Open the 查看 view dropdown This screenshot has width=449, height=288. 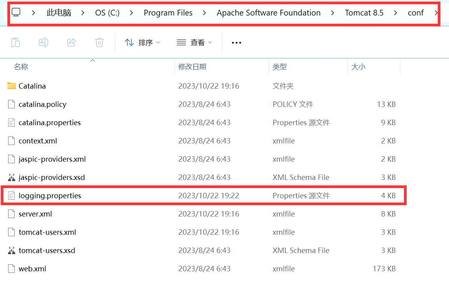(x=195, y=42)
